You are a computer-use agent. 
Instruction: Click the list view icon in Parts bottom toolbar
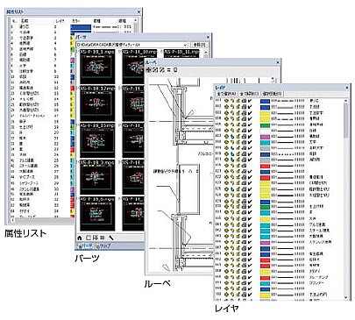click(x=102, y=238)
